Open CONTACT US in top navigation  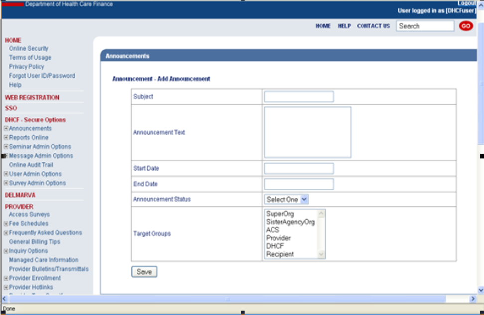pyautogui.click(x=373, y=26)
